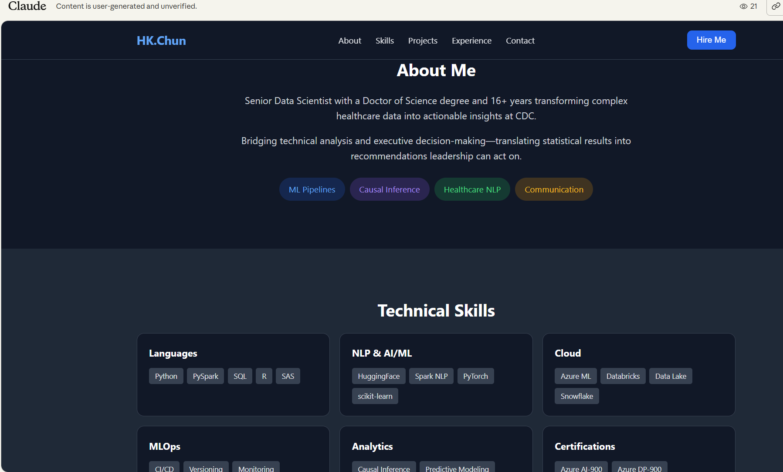
Task: Click the HK.Chun site logo
Action: [161, 40]
